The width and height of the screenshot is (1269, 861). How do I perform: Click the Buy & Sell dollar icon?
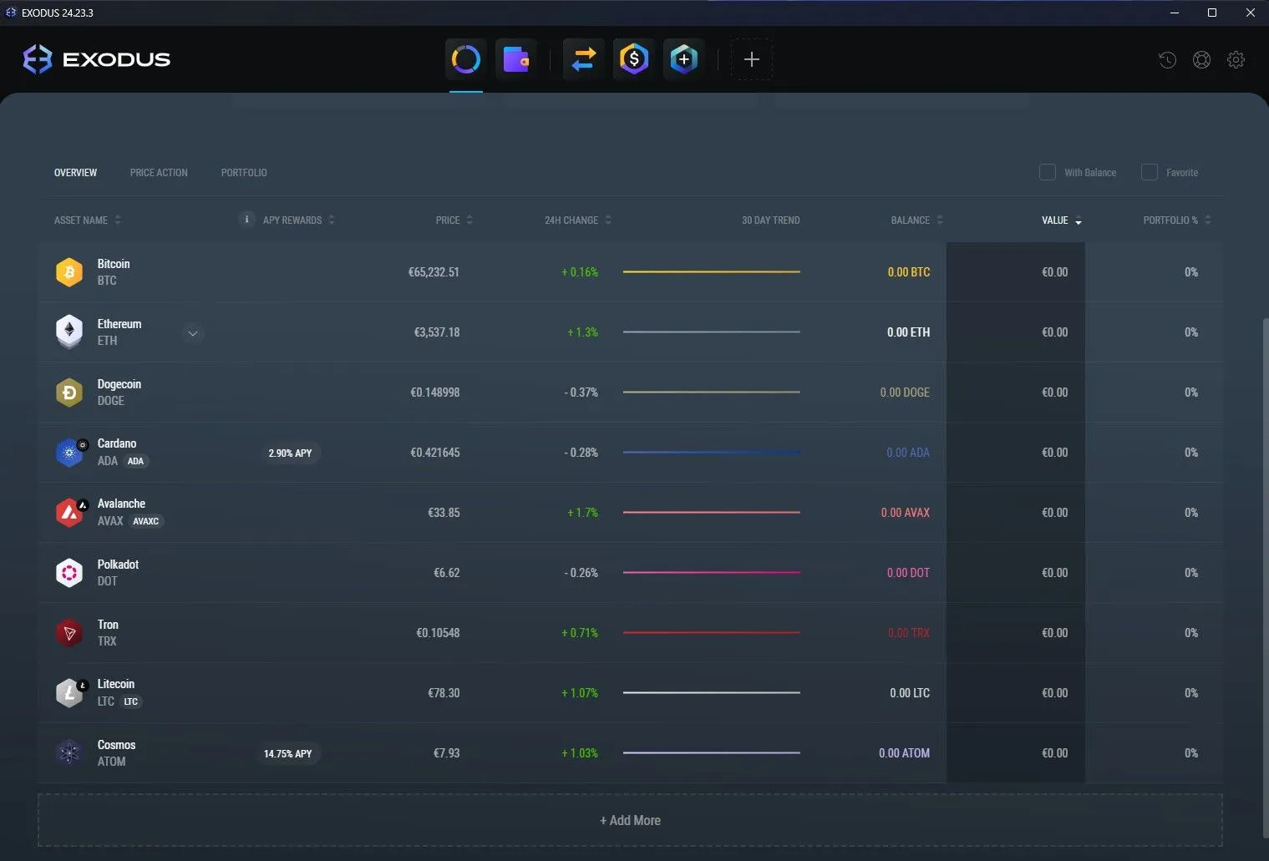pos(633,58)
